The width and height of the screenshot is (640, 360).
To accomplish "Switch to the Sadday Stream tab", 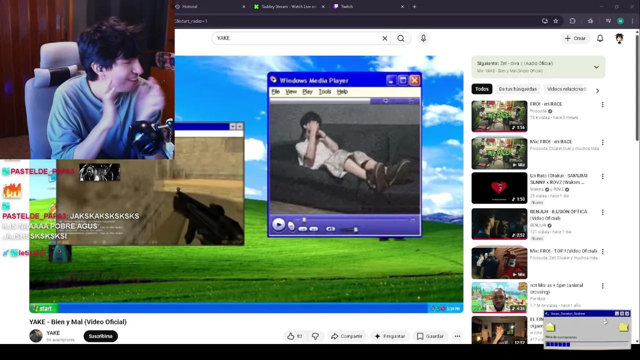I will coord(288,6).
